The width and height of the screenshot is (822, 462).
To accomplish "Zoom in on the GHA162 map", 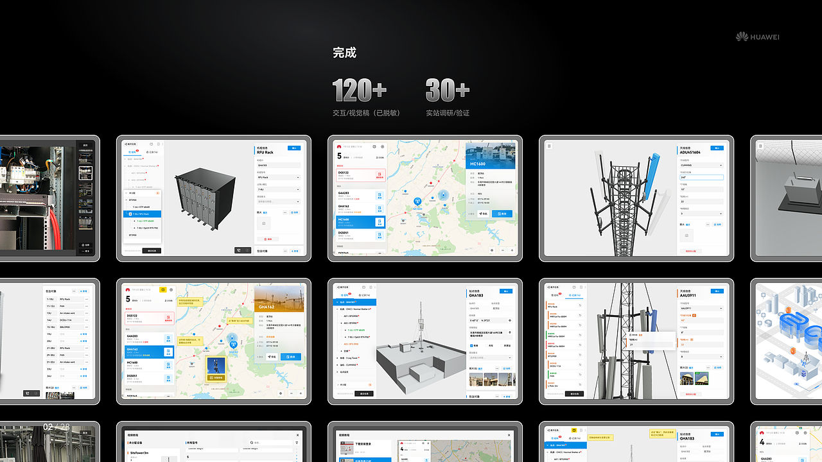I will 301,393.
